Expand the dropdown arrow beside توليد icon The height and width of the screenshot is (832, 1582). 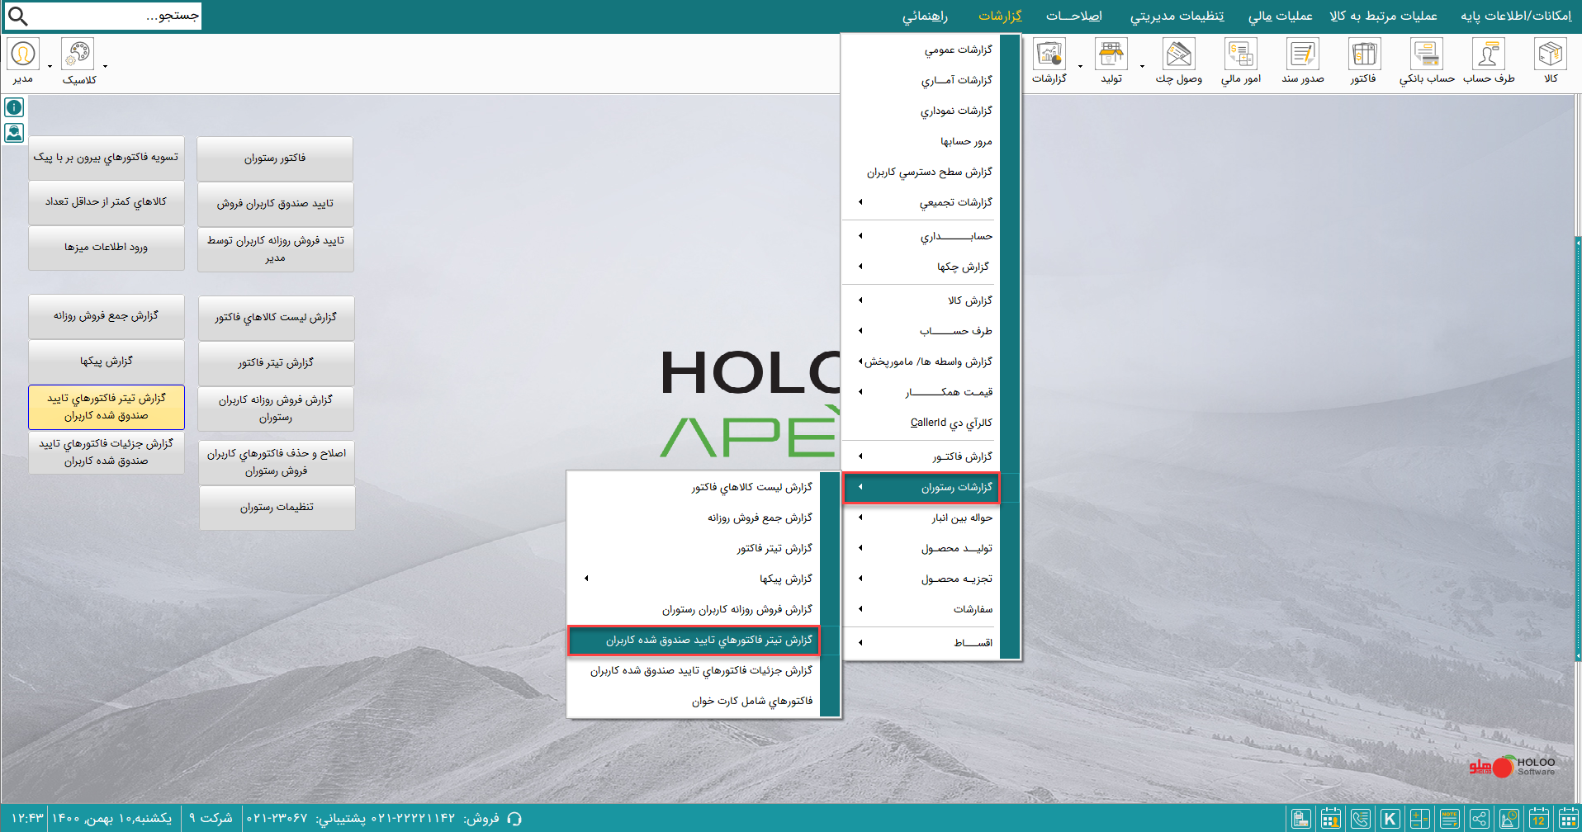click(1142, 66)
